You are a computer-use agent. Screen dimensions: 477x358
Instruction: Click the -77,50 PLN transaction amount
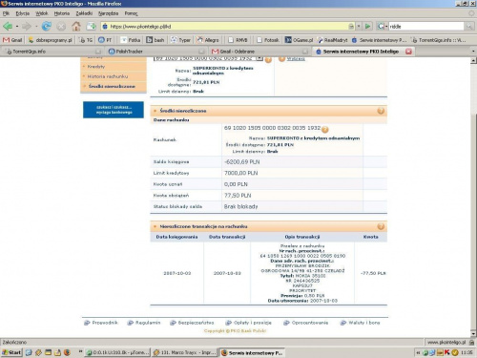pos(373,273)
